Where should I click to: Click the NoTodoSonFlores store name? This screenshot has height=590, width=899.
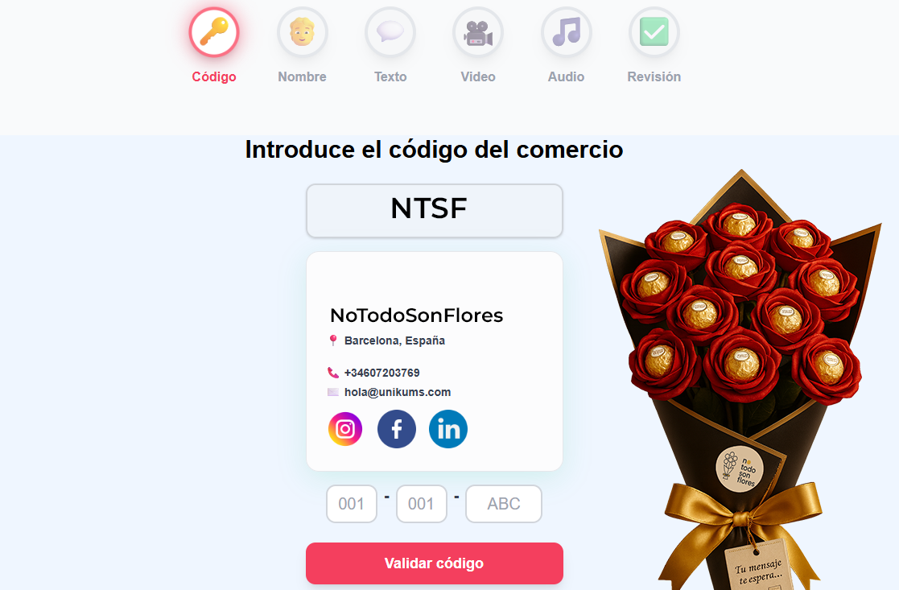pos(417,316)
